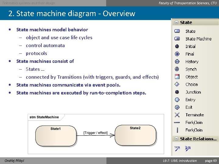Collapse the State Relations group
The width and height of the screenshot is (219, 164).
[176, 139]
